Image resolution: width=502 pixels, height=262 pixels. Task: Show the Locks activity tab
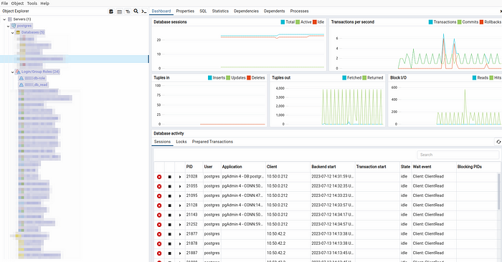tap(181, 142)
